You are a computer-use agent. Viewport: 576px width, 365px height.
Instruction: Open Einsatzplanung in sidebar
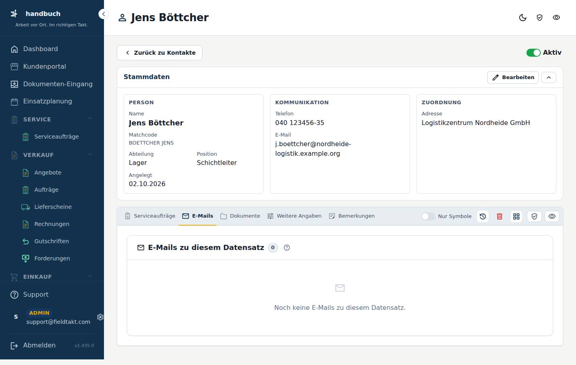click(x=52, y=101)
